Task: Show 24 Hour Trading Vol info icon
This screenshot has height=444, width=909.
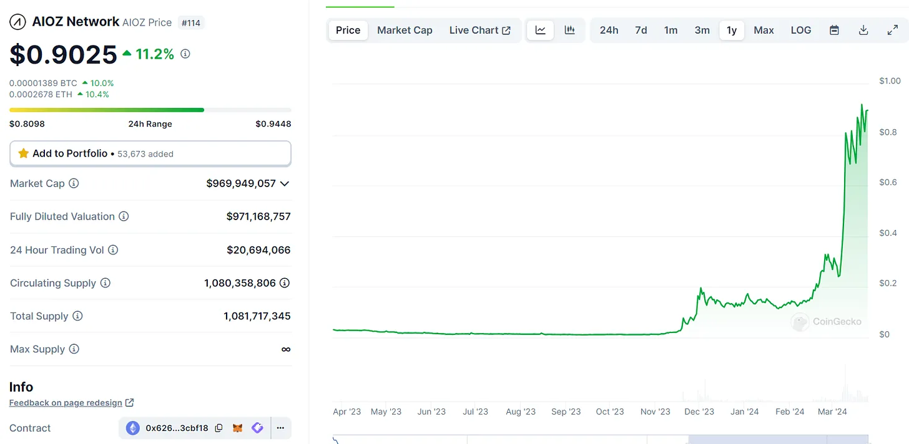Action: click(113, 250)
